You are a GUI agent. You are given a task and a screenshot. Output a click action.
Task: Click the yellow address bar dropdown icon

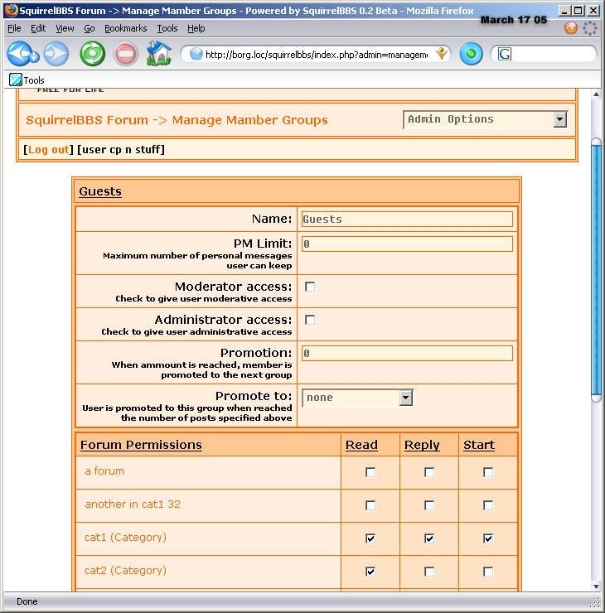[x=442, y=54]
